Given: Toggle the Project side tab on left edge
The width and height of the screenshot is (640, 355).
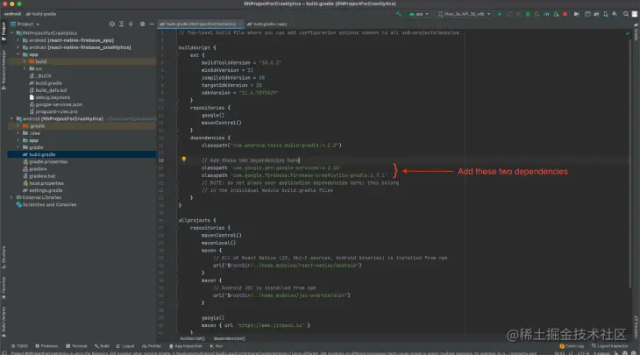Looking at the screenshot, I should click(4, 32).
